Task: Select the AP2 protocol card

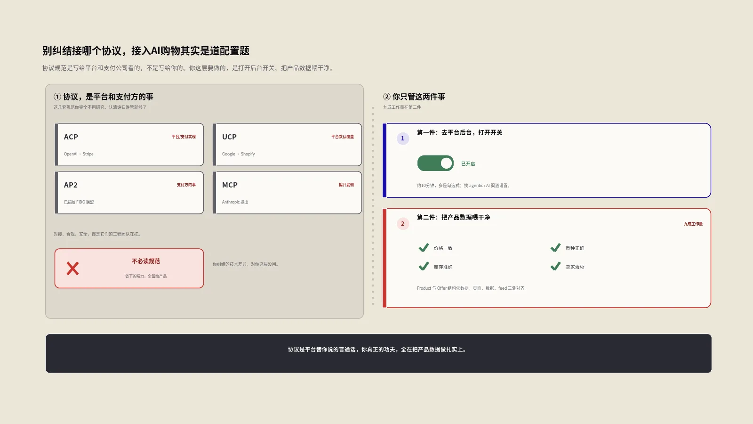Action: pyautogui.click(x=129, y=193)
